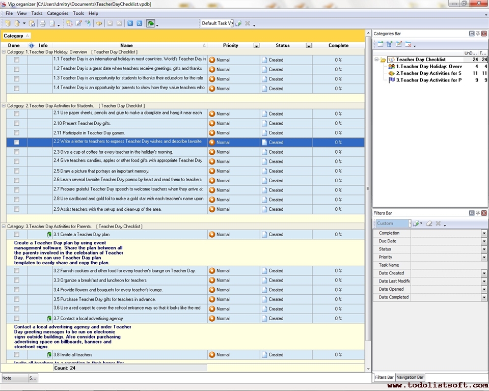Viewport: 489px width, 391px height.
Task: Switch to the Navigation Bar tab
Action: (x=410, y=377)
